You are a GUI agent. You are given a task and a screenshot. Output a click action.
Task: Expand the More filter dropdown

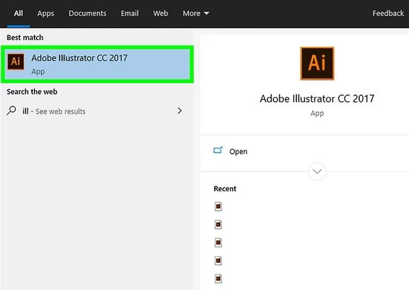(x=196, y=13)
